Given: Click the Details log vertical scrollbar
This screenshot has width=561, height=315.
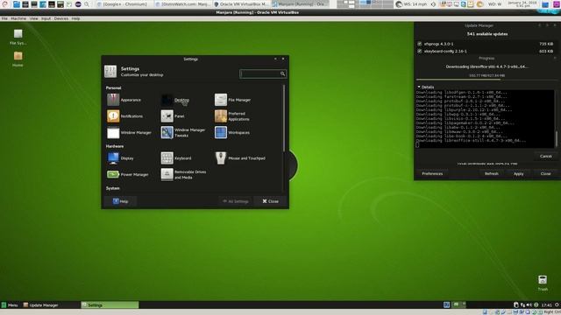Looking at the screenshot, I should (556, 138).
